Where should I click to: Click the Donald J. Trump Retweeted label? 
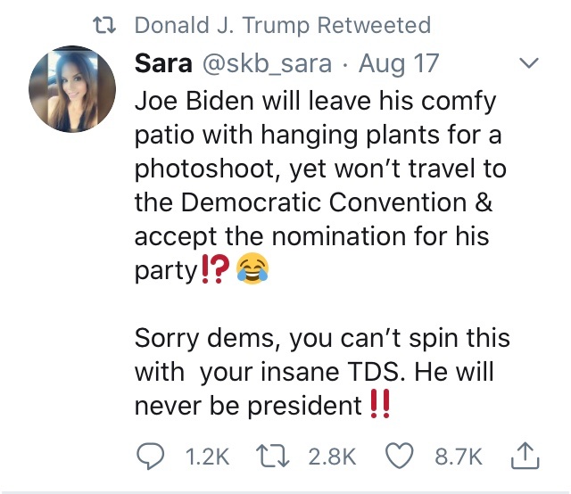[x=282, y=25]
